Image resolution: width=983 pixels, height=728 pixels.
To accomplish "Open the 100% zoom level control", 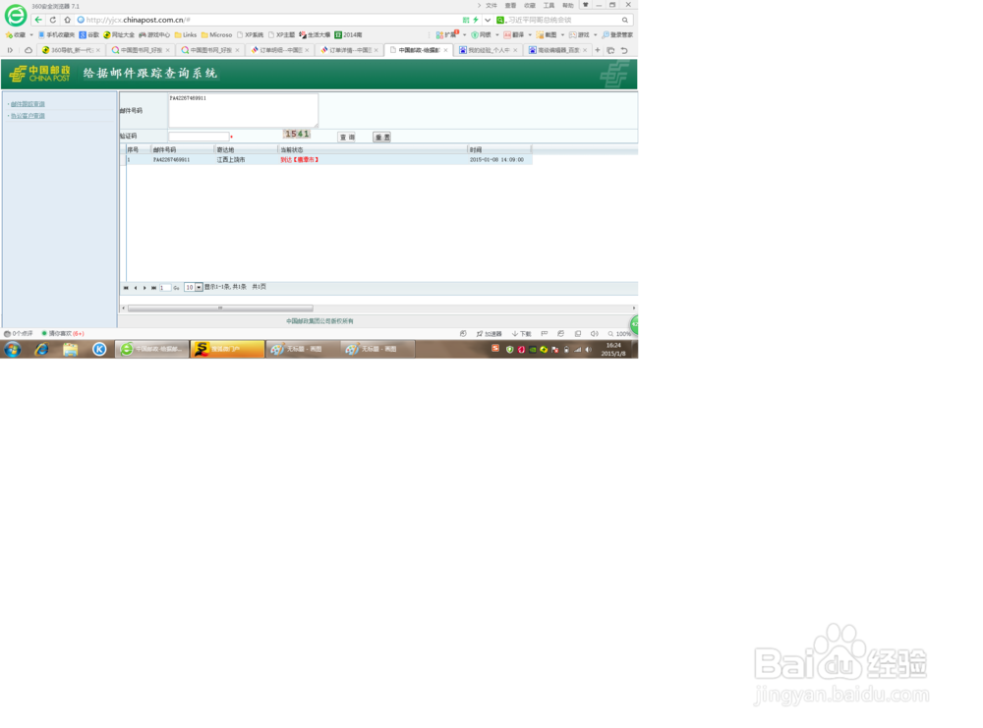I will [619, 334].
